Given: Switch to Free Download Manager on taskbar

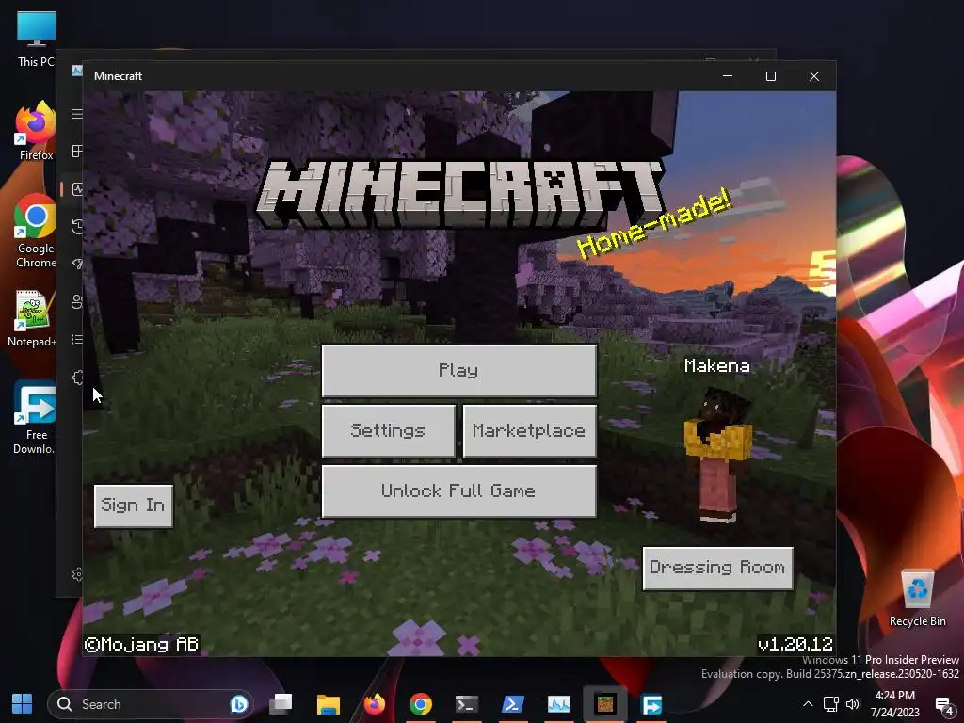Looking at the screenshot, I should pos(651,704).
